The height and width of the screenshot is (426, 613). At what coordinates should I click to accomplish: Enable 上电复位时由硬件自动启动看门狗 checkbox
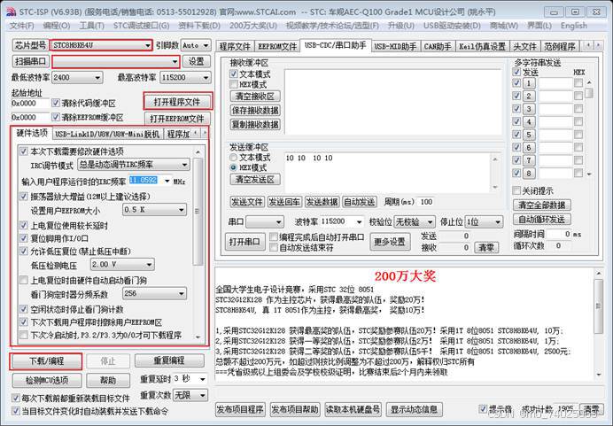[x=24, y=280]
